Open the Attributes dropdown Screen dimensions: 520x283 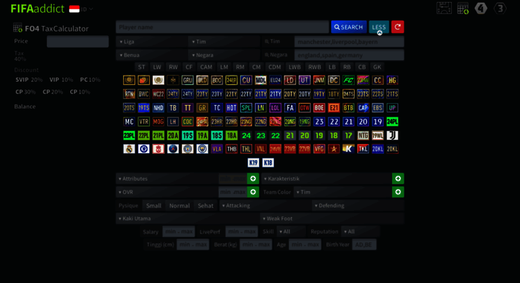click(x=167, y=179)
